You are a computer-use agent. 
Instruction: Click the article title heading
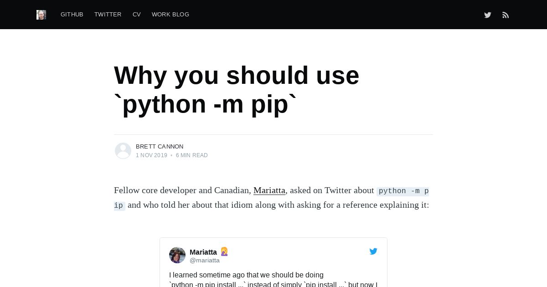pyautogui.click(x=237, y=89)
